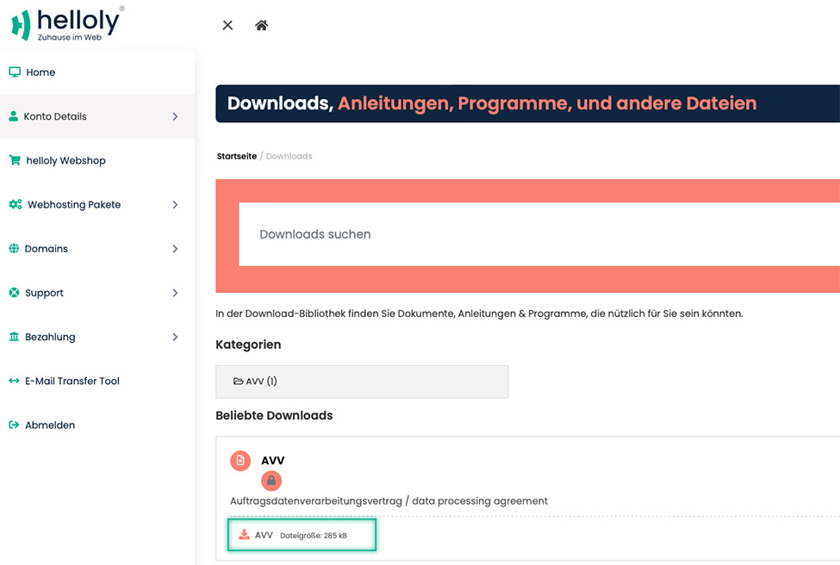This screenshot has width=840, height=565.
Task: Open the helloly Webshop cart item
Action: (97, 161)
